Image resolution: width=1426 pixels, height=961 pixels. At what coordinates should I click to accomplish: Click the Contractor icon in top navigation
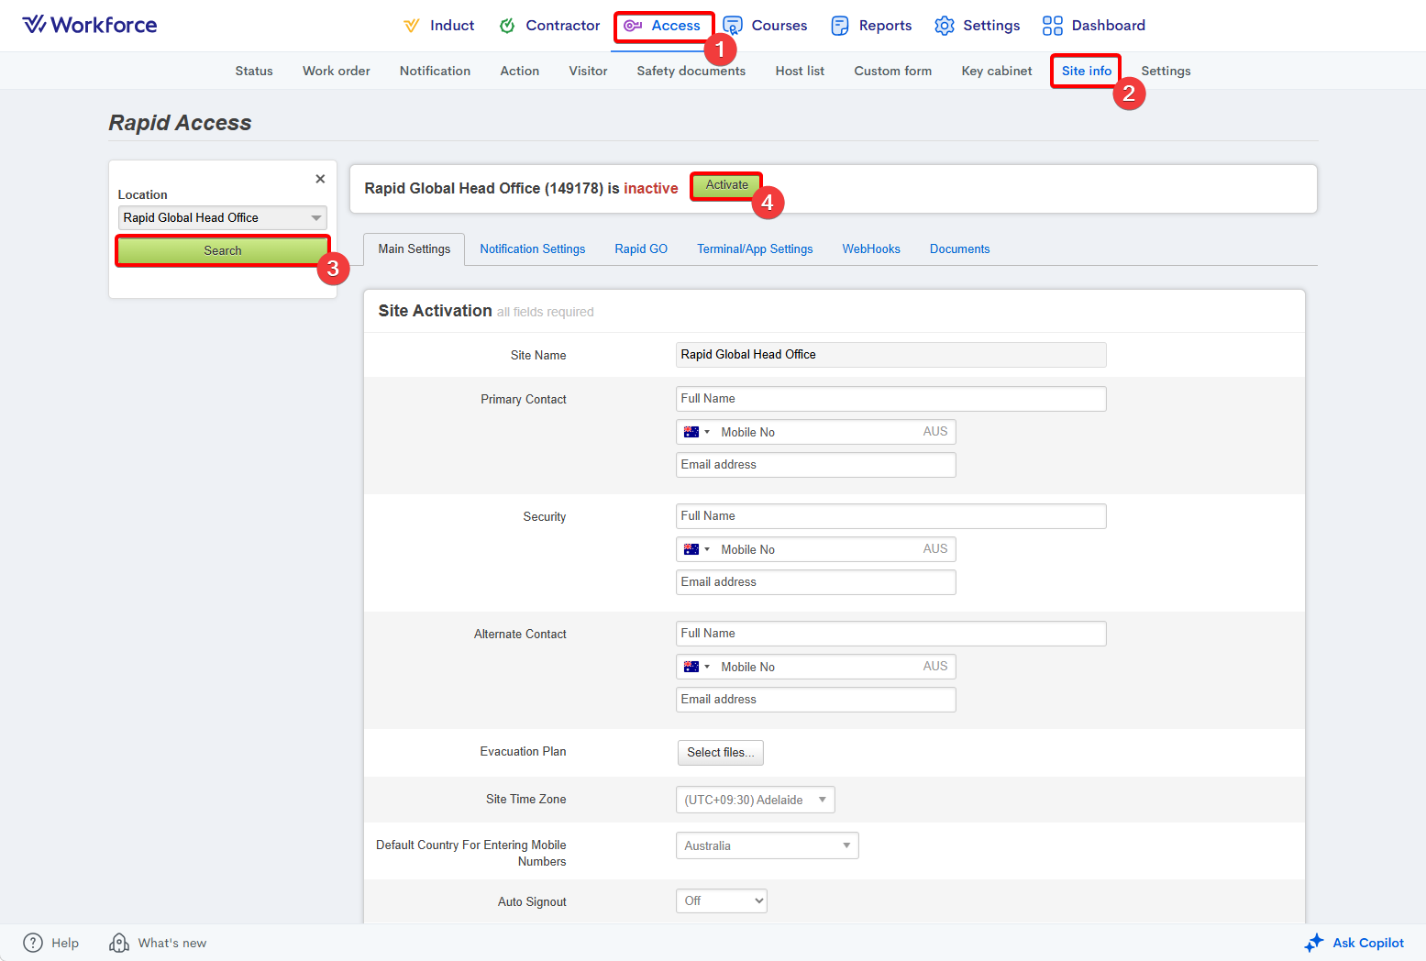[x=507, y=26]
